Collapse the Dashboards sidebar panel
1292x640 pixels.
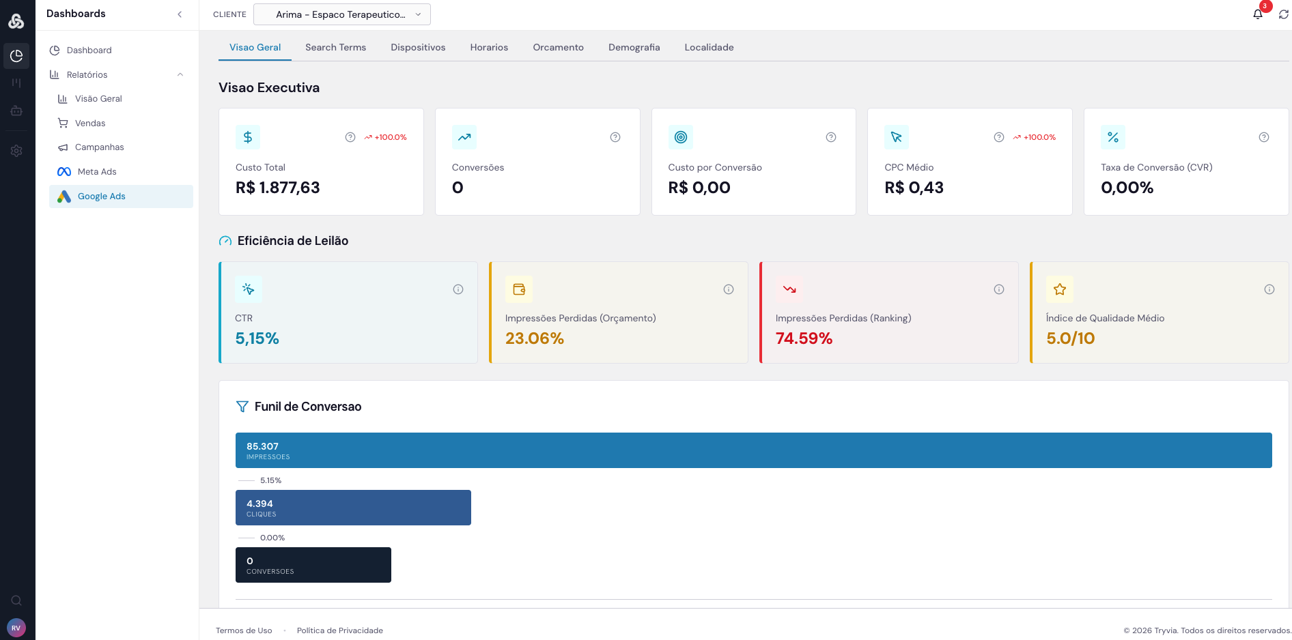pyautogui.click(x=180, y=14)
